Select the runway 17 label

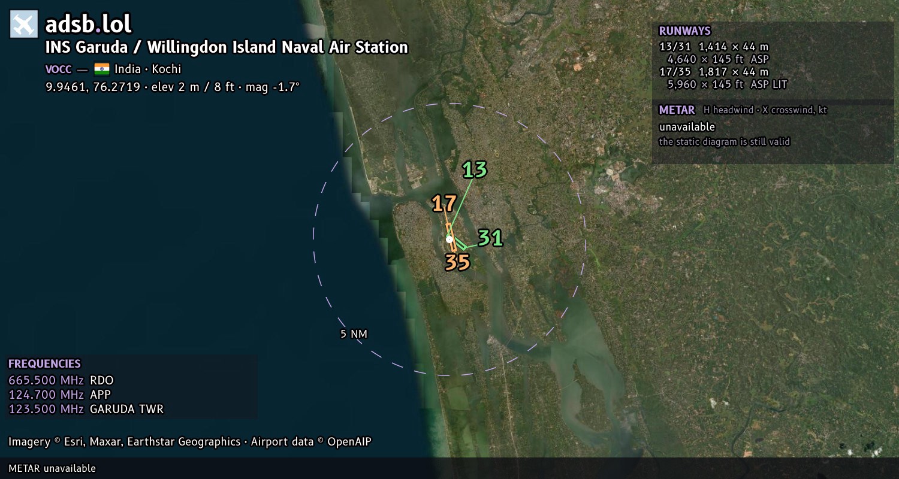click(x=445, y=204)
